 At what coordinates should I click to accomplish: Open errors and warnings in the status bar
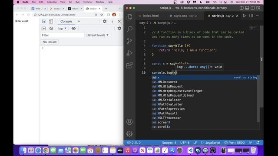134,143
